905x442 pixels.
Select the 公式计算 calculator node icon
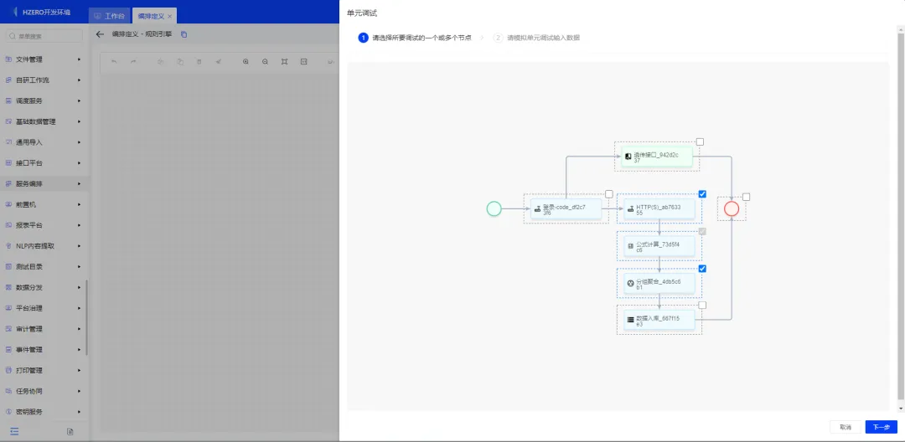coord(631,246)
